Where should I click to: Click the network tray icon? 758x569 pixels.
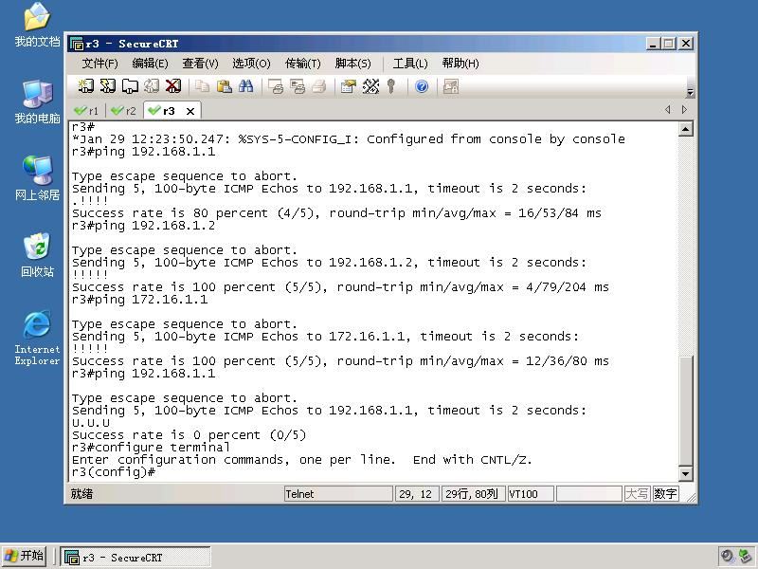click(x=746, y=556)
